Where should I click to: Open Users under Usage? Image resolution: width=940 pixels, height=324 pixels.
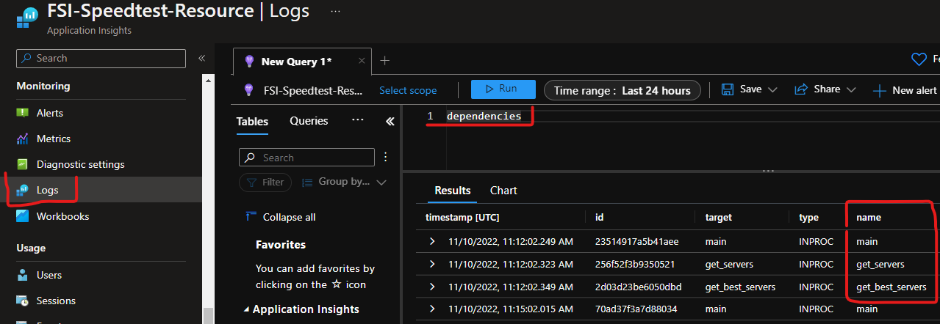click(x=49, y=275)
